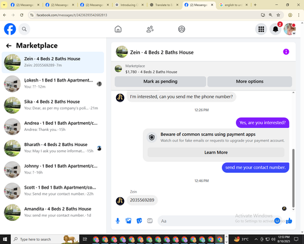This screenshot has width=304, height=244.
Task: Open zoom magnifier icon in address bar
Action: click(x=271, y=15)
